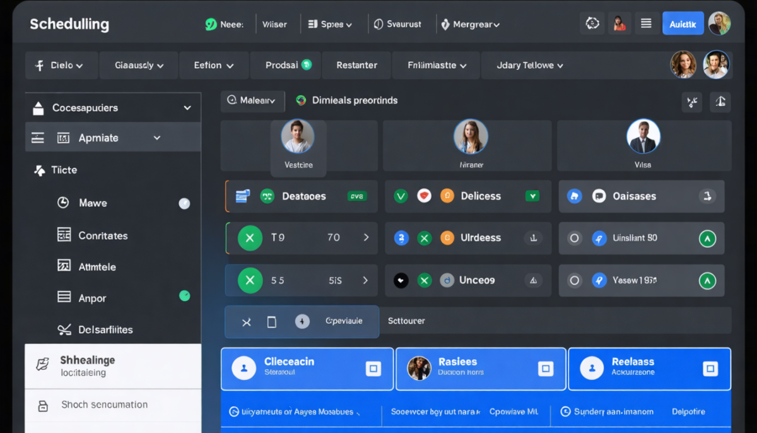Viewport: 757px width, 433px height.
Task: Click the Atimtele chart icon
Action: point(64,266)
